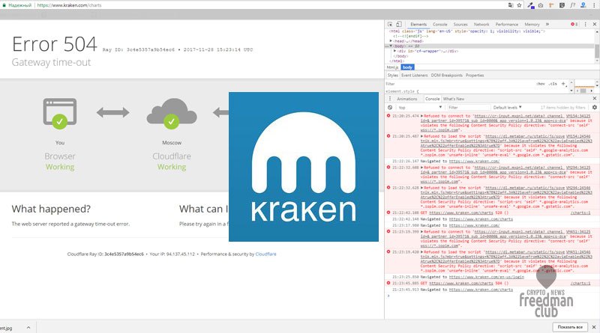
Task: Open the 'top' execution context dropdown
Action: click(420, 107)
